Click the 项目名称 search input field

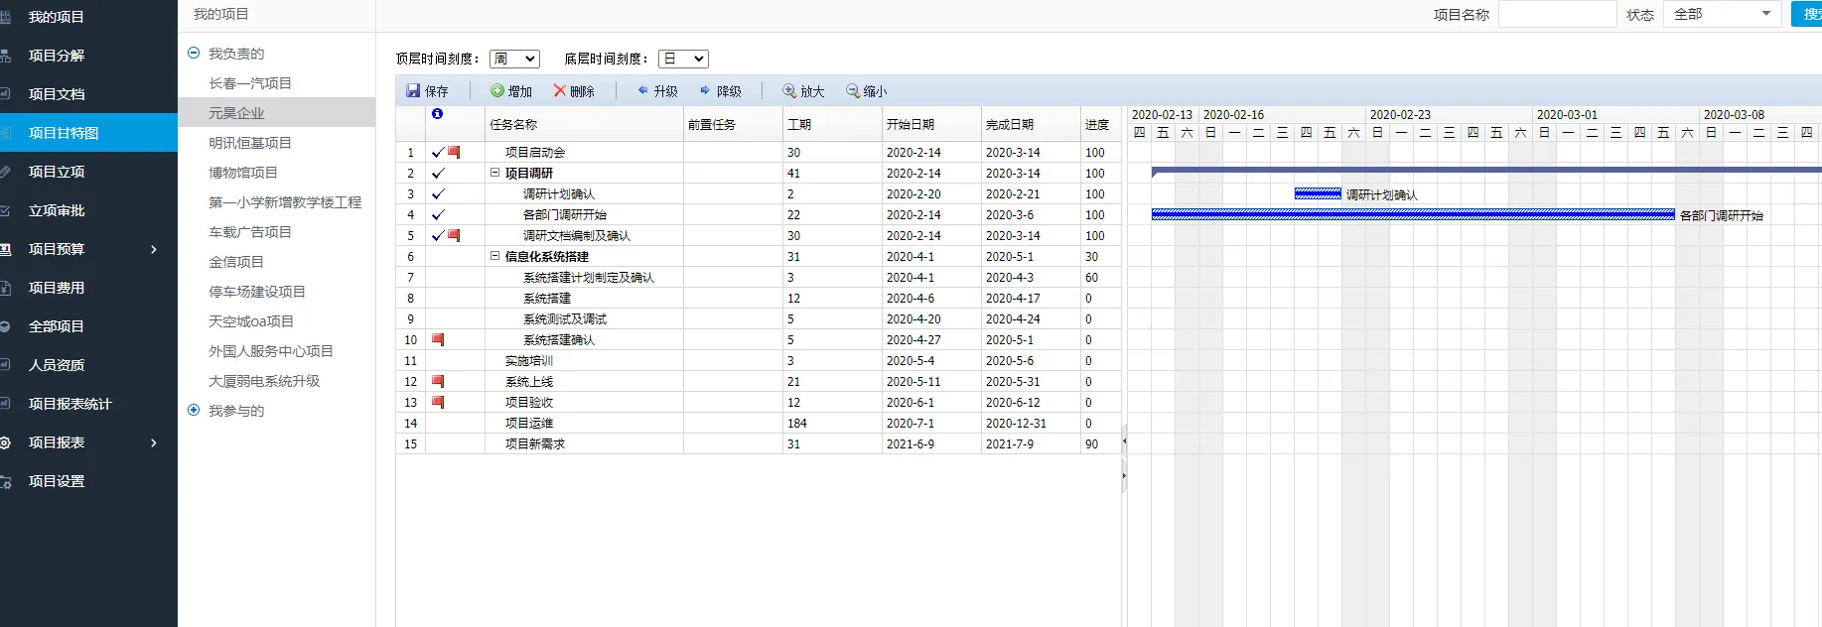pyautogui.click(x=1557, y=14)
